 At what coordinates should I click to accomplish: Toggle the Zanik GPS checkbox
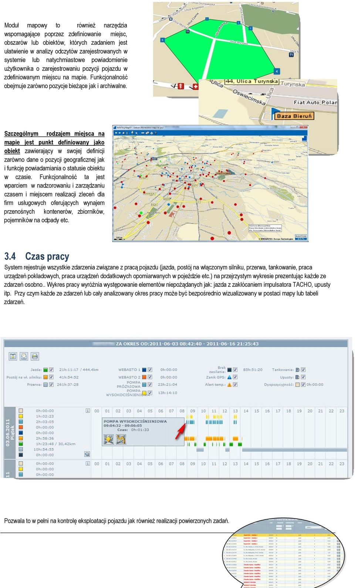(235, 377)
